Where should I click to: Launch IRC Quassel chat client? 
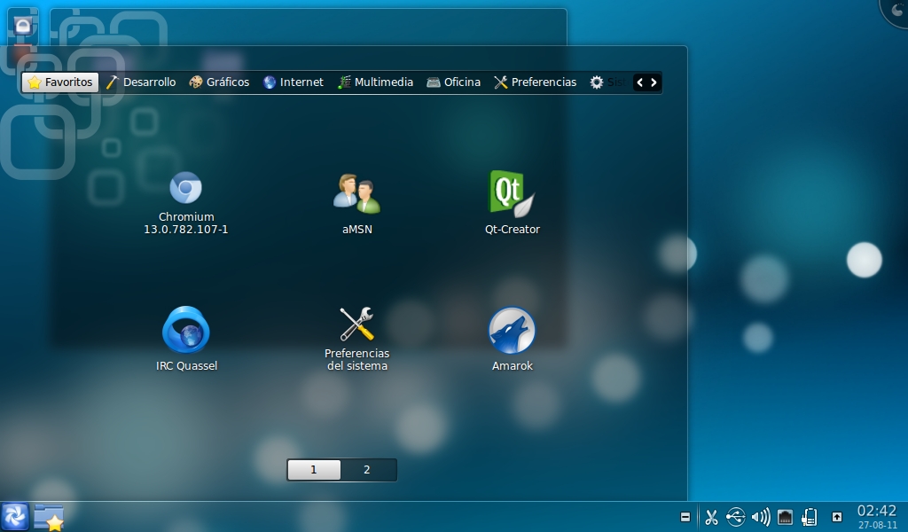click(186, 329)
